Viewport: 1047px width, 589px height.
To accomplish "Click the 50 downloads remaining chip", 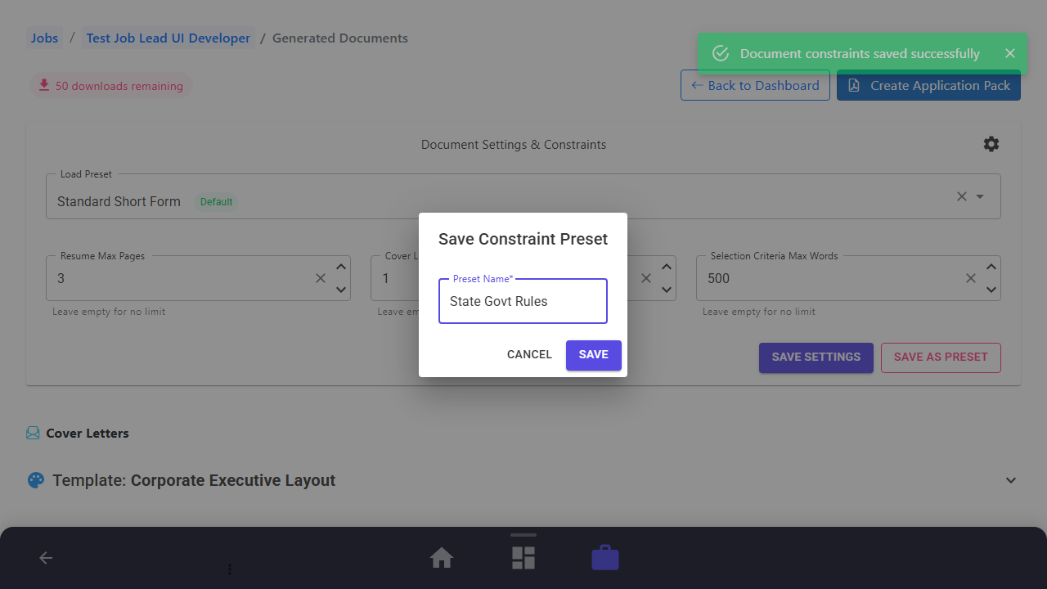I will (110, 86).
